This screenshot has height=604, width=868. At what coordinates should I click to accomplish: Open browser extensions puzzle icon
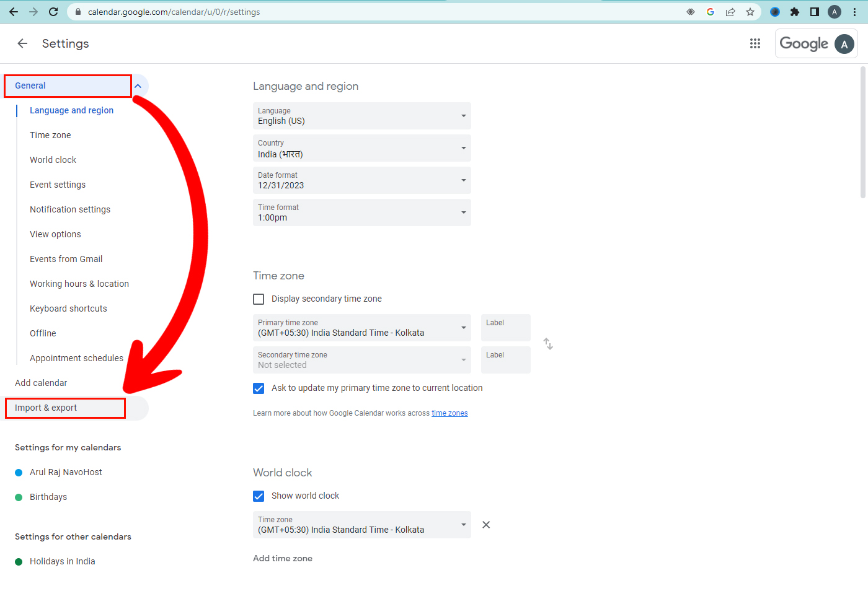pos(795,12)
